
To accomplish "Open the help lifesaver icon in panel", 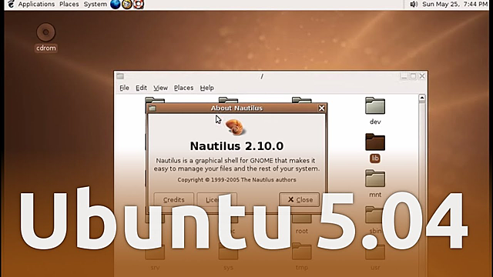I will point(139,4).
